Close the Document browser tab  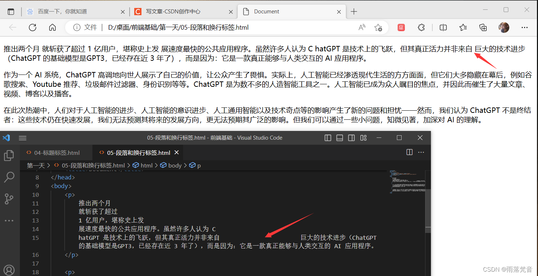[339, 12]
